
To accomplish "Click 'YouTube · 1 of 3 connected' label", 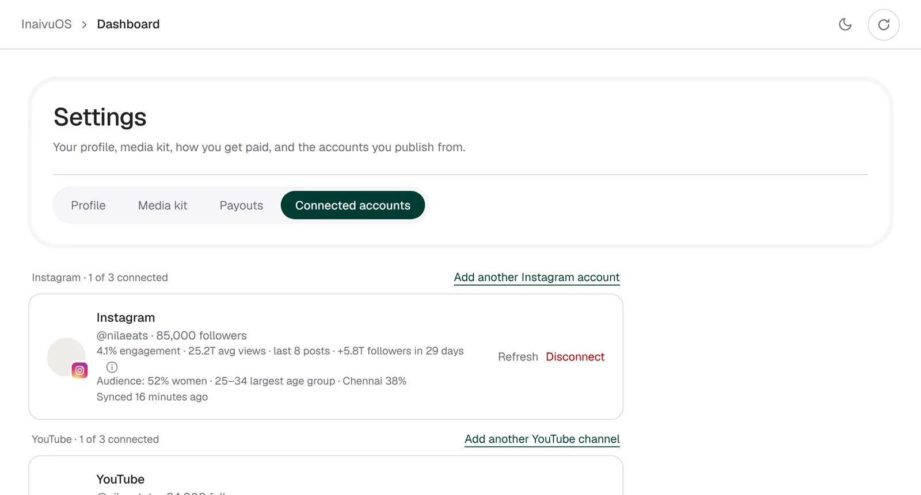I will (96, 439).
